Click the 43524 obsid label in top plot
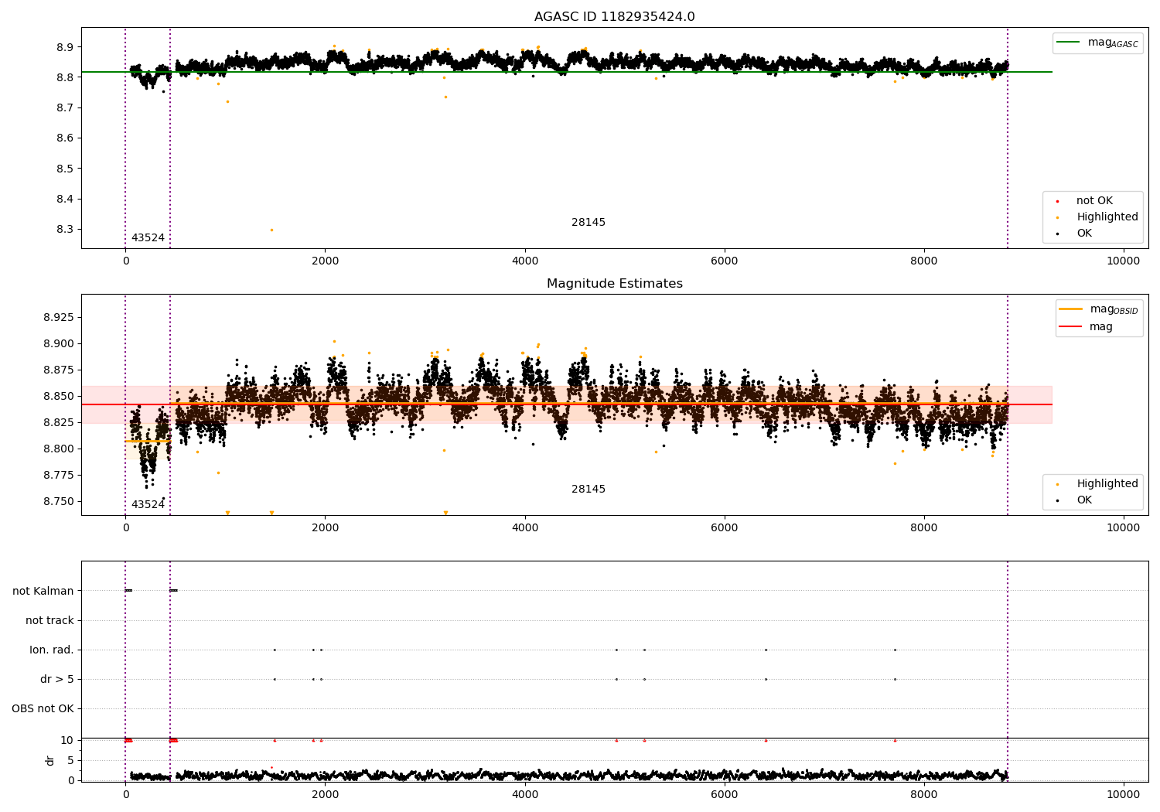The image size is (1160, 812). [x=148, y=238]
